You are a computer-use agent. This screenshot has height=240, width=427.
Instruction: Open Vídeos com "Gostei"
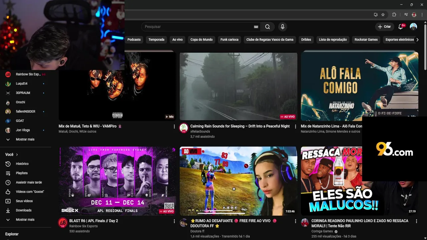coord(26,192)
